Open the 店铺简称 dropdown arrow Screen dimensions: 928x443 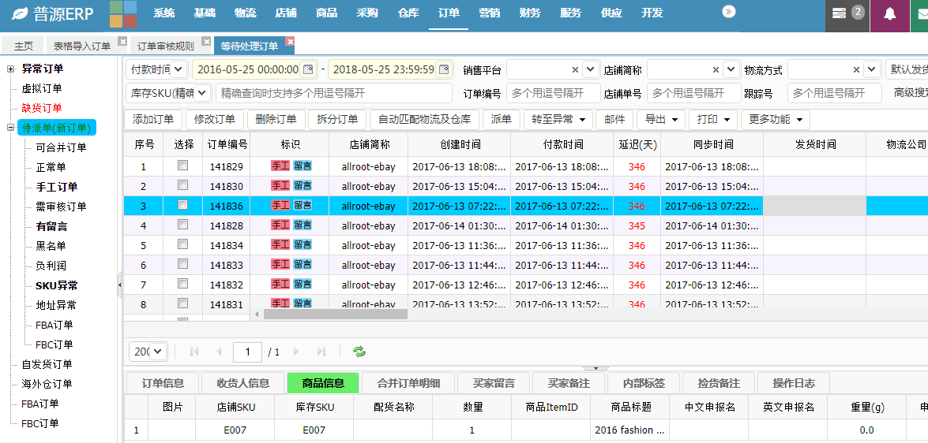(731, 69)
